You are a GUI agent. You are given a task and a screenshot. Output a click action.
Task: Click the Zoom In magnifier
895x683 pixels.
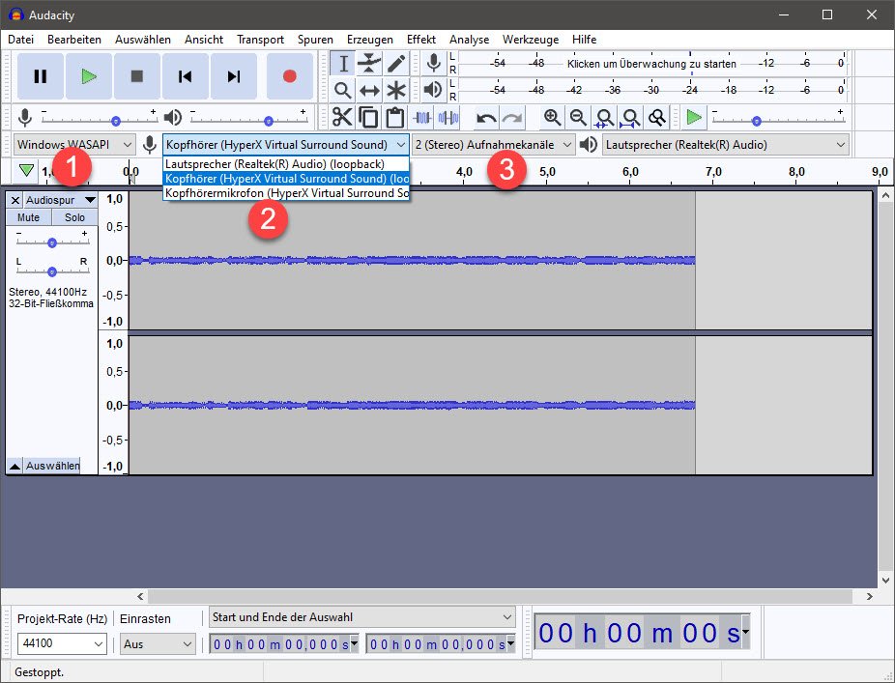[x=552, y=118]
